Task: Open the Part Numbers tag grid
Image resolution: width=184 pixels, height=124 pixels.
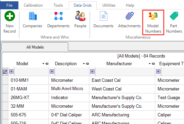Action: pyautogui.click(x=174, y=22)
